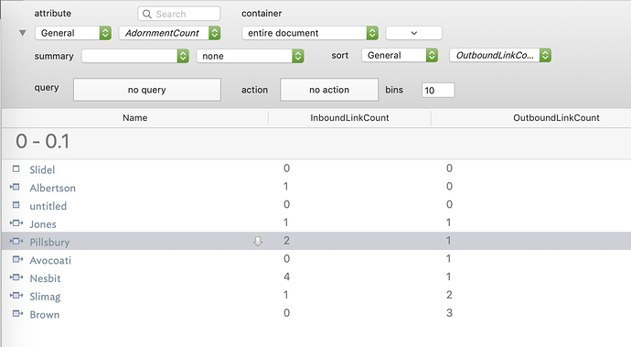
Task: Click the Slidel note icon
Action: 16,168
